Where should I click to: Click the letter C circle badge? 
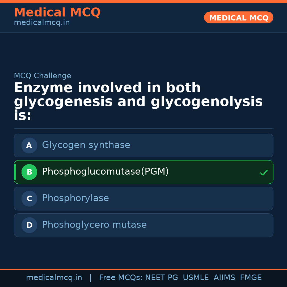click(29, 199)
